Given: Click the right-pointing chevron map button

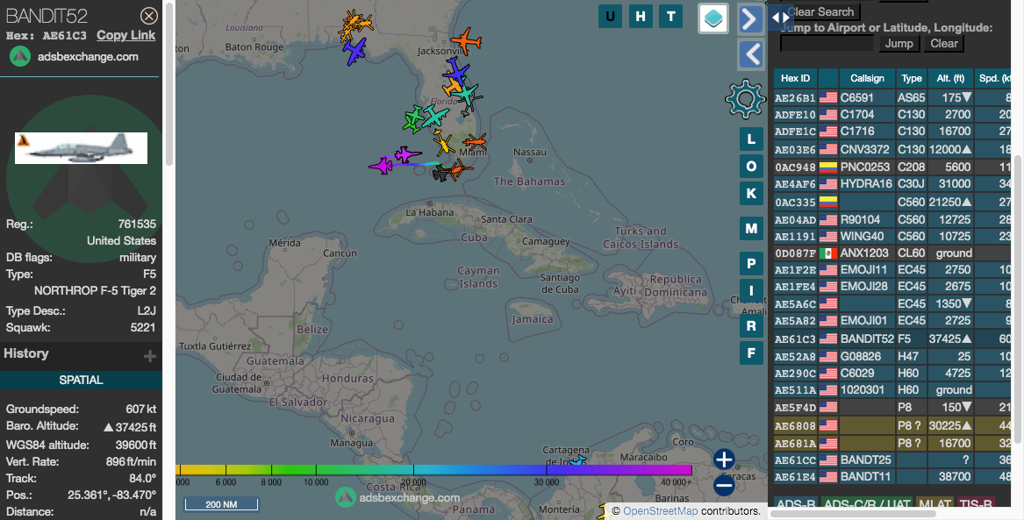Looking at the screenshot, I should tap(750, 18).
